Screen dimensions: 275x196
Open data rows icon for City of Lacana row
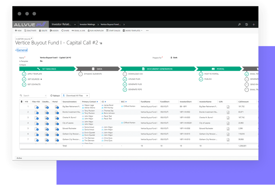(47, 123)
